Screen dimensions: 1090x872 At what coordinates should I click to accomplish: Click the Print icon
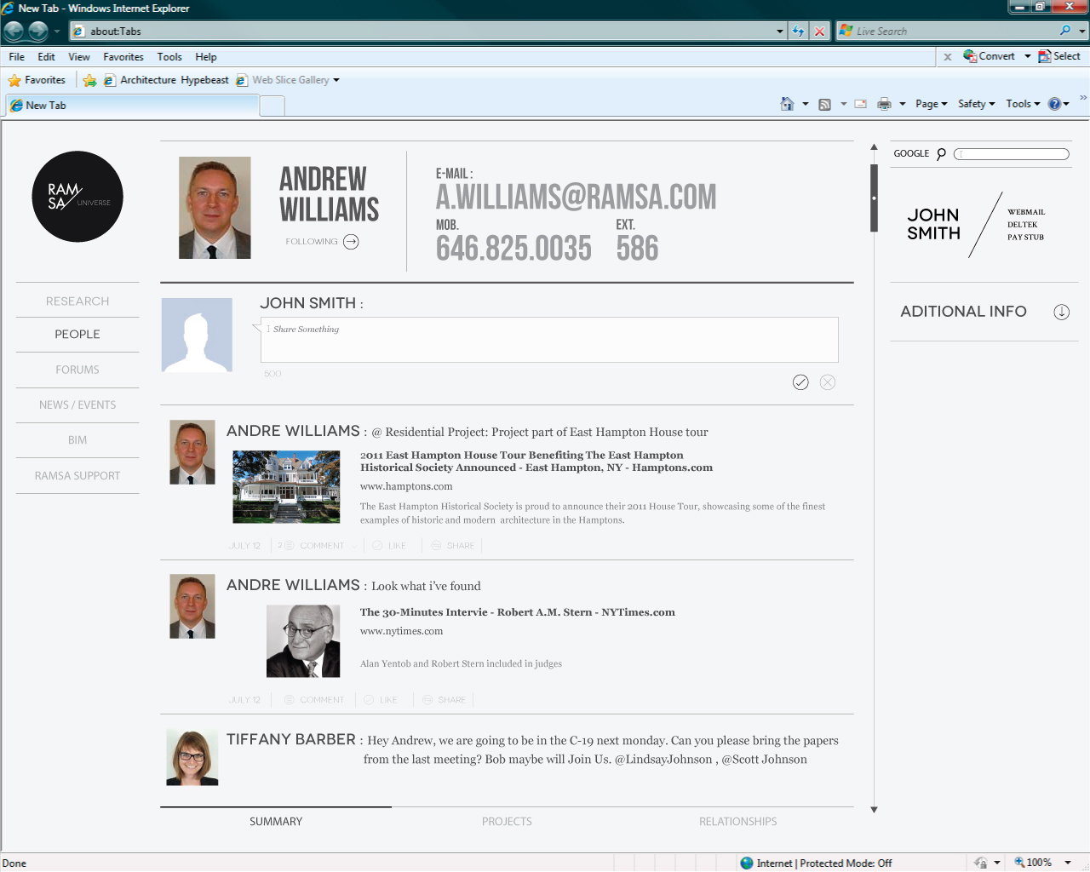point(885,104)
